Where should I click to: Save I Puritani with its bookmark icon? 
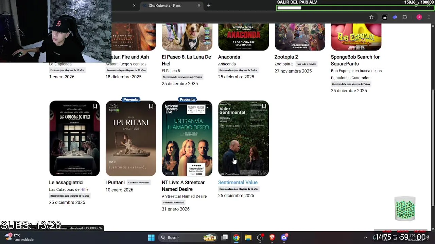[x=151, y=106]
